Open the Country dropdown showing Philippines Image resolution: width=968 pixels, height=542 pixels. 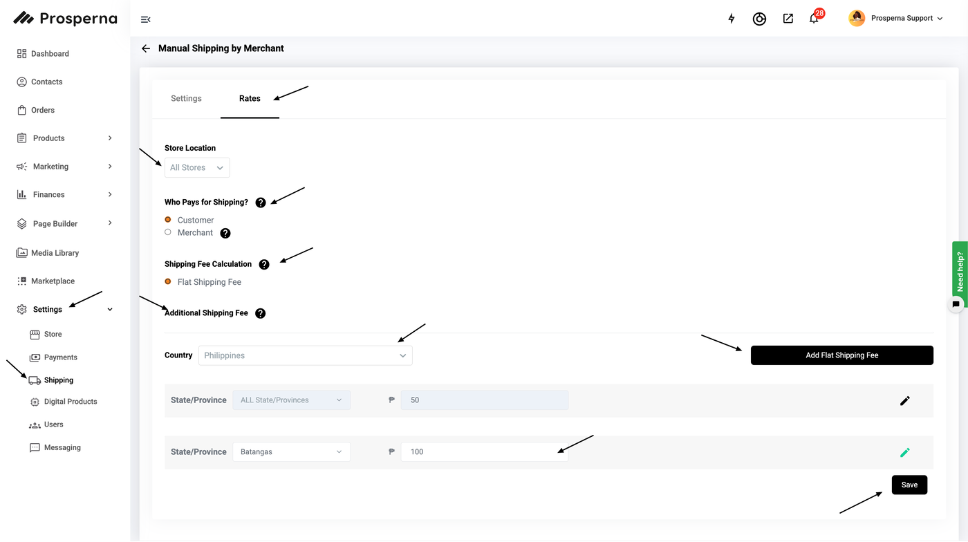coord(305,355)
